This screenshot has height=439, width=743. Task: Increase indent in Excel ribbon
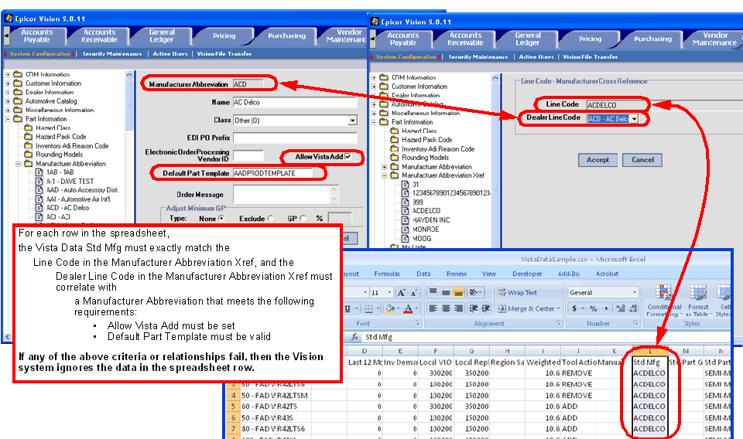(486, 308)
